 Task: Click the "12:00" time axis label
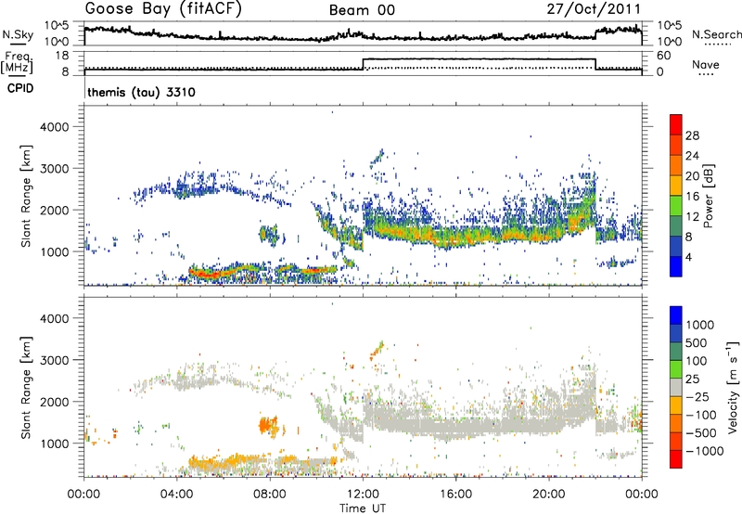coord(363,495)
